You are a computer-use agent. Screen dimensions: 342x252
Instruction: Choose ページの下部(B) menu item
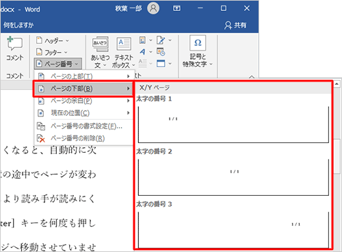(x=83, y=88)
